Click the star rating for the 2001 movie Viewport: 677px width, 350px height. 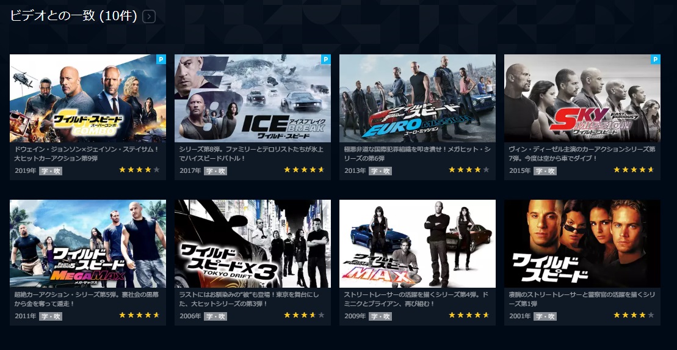click(634, 315)
